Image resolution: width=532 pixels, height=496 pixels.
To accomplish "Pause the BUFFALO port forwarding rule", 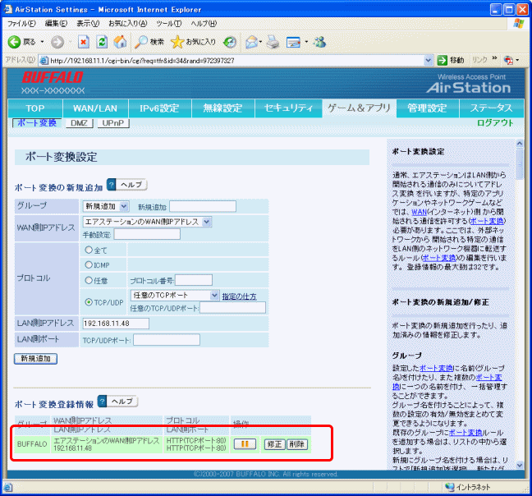I will 245,444.
